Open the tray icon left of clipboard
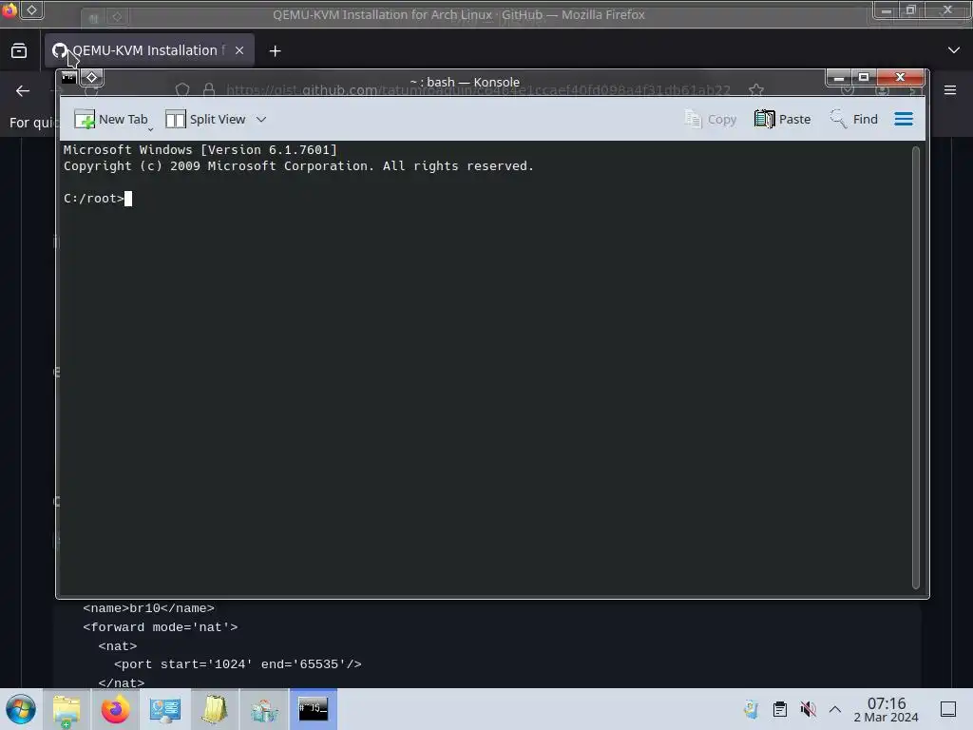Screen dimensions: 973x730 tap(752, 709)
